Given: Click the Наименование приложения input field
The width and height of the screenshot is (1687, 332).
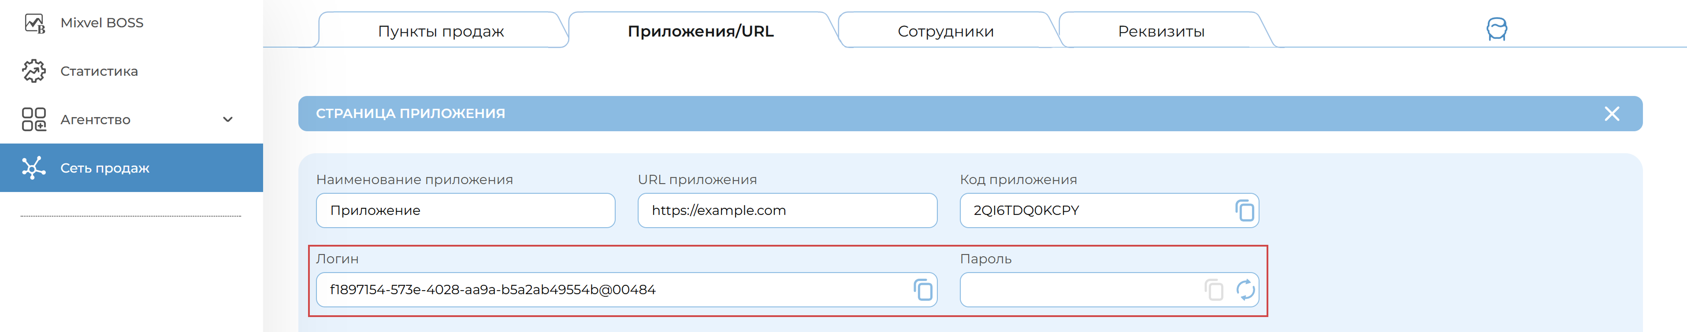Looking at the screenshot, I should tap(465, 211).
